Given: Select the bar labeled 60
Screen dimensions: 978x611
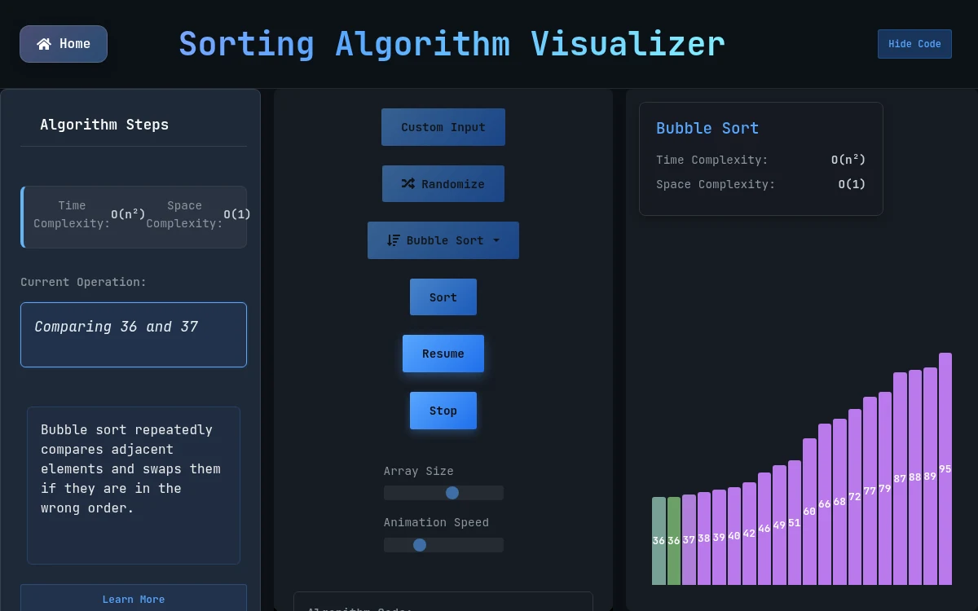Looking at the screenshot, I should point(809,512).
